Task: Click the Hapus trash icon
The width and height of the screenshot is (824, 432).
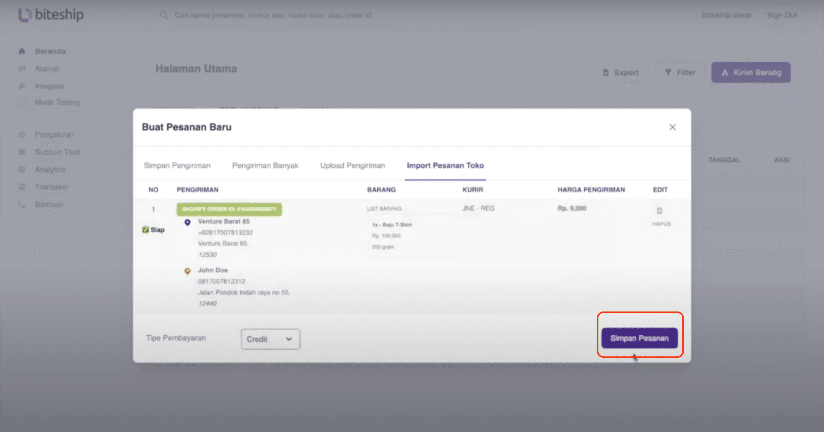Action: 659,211
